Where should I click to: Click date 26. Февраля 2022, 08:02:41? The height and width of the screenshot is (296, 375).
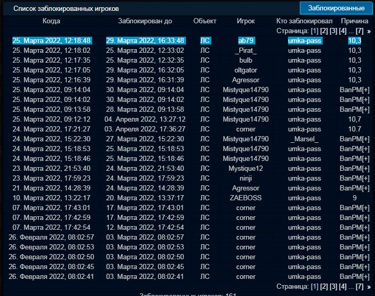[x=51, y=276]
